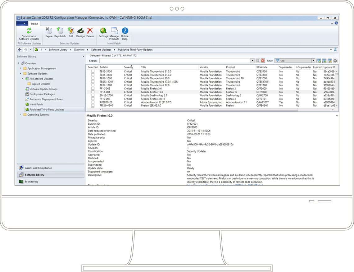The height and width of the screenshot is (272, 354).
Task: Collapse the Software Updates folder
Action: click(x=20, y=73)
